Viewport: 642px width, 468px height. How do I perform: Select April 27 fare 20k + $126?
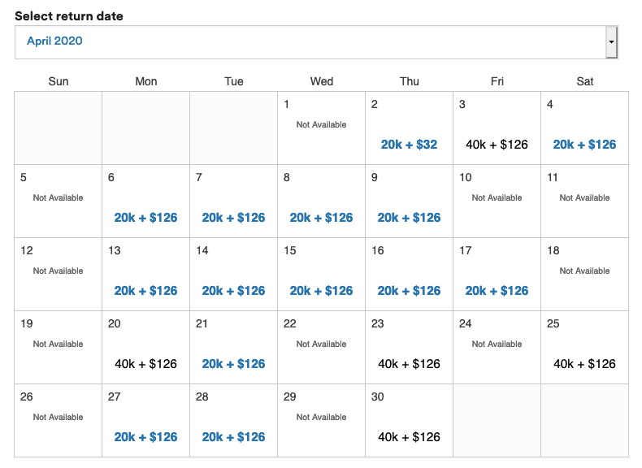click(145, 437)
